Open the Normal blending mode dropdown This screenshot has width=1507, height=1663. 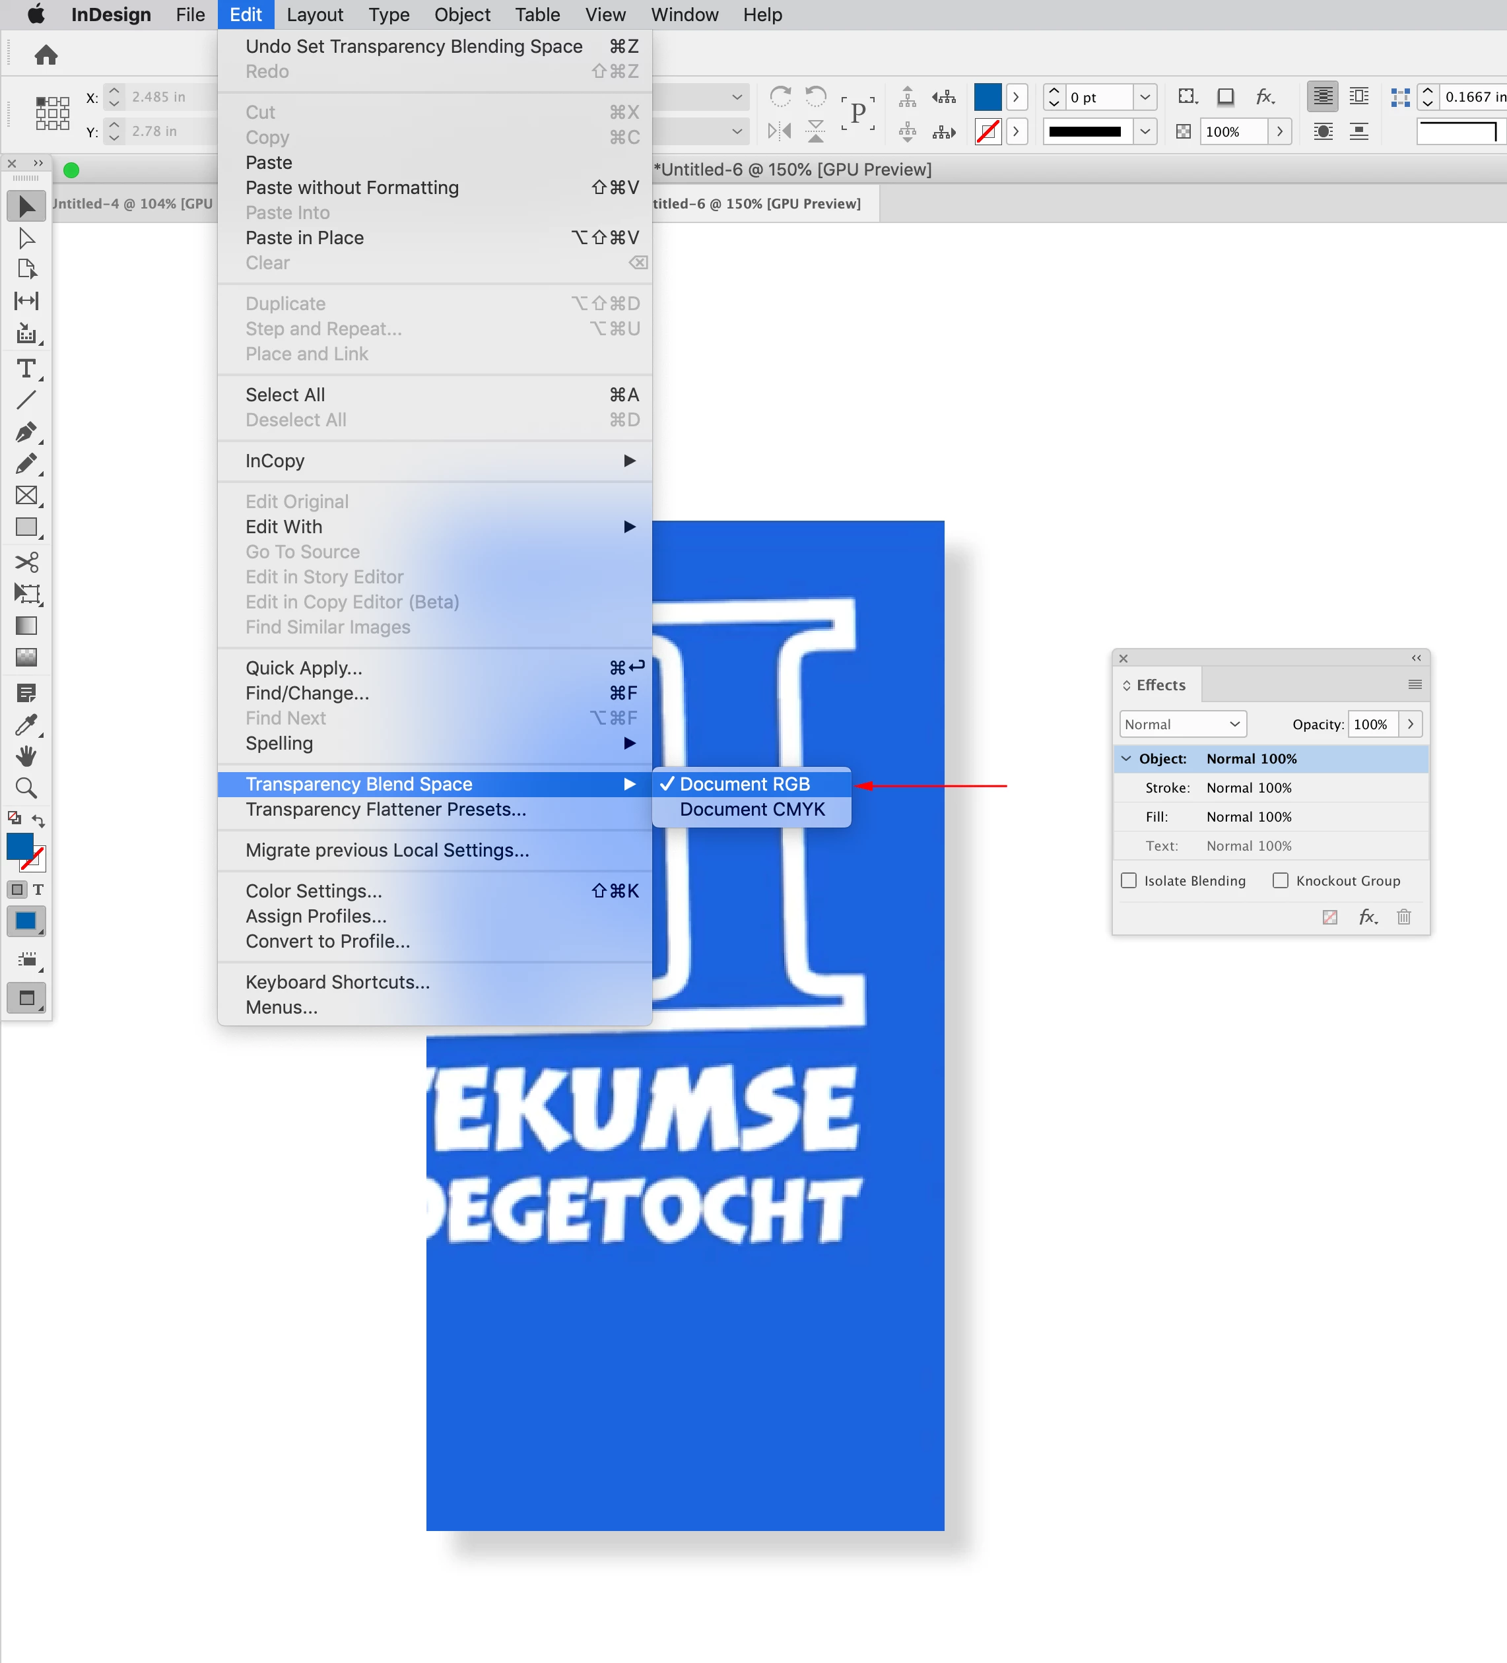1182,725
